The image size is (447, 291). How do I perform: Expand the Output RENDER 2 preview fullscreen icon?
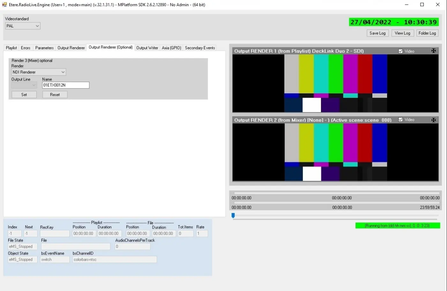coord(434,120)
